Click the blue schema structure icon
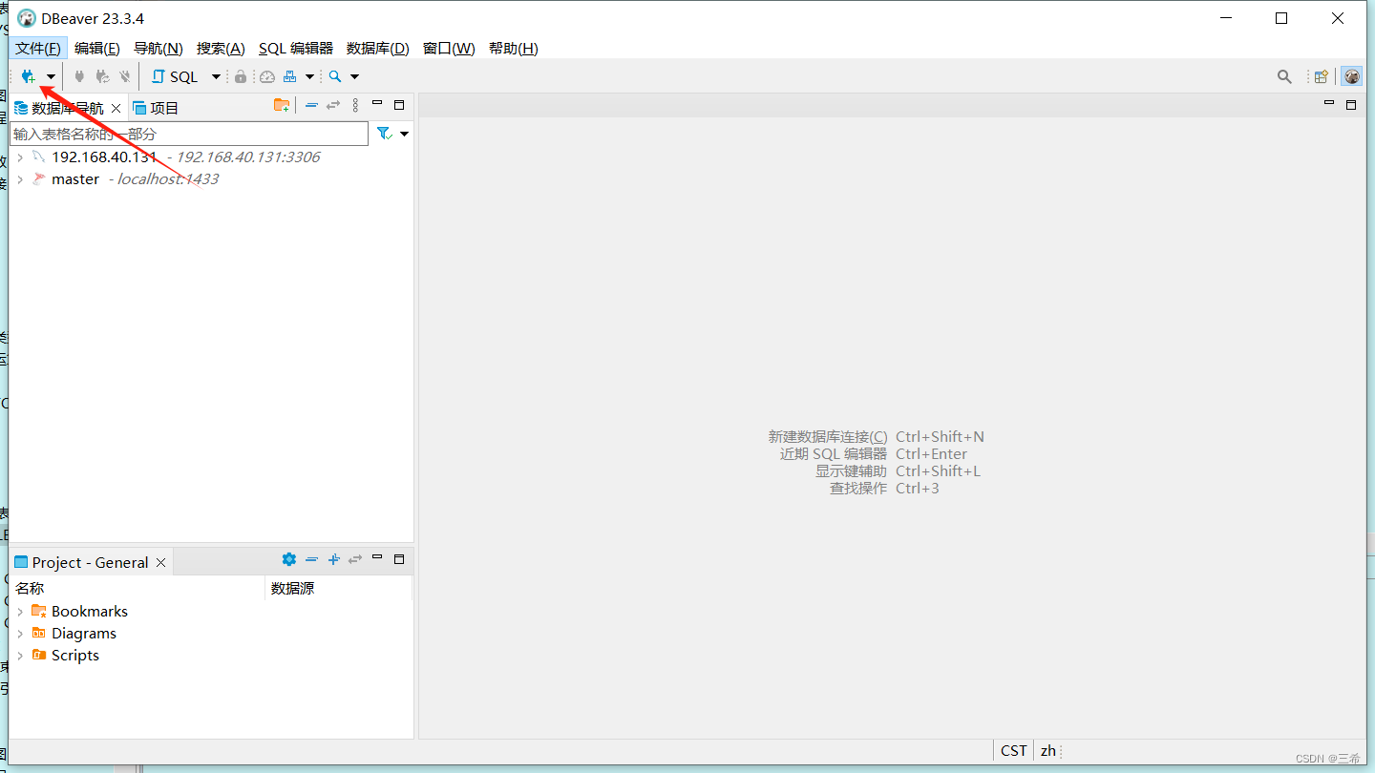 pyautogui.click(x=290, y=76)
